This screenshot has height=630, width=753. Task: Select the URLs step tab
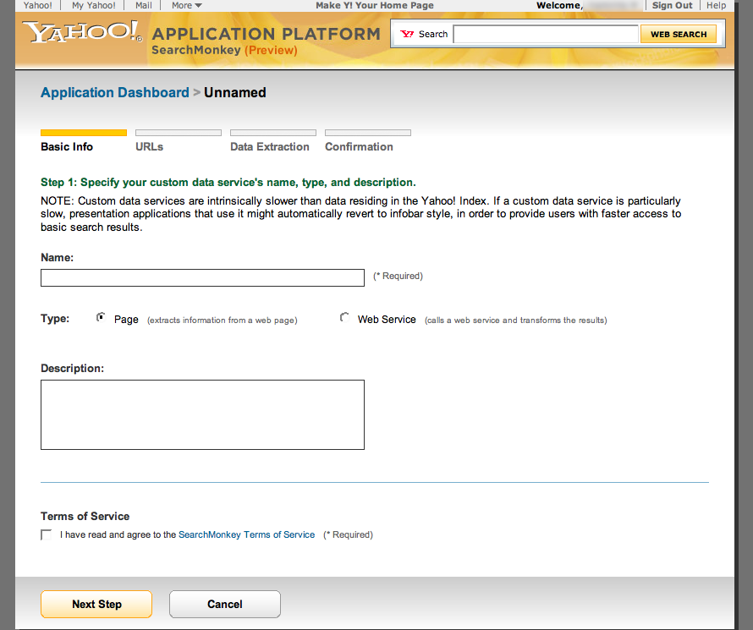[x=179, y=141]
